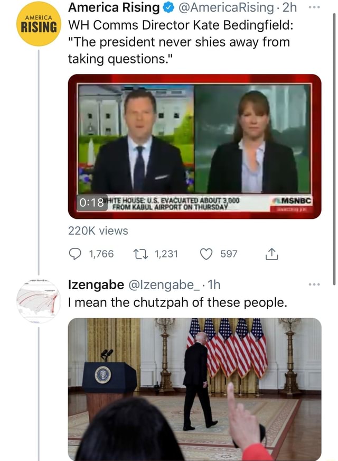Open America Rising tweet more options
The image size is (338, 461).
tap(313, 9)
